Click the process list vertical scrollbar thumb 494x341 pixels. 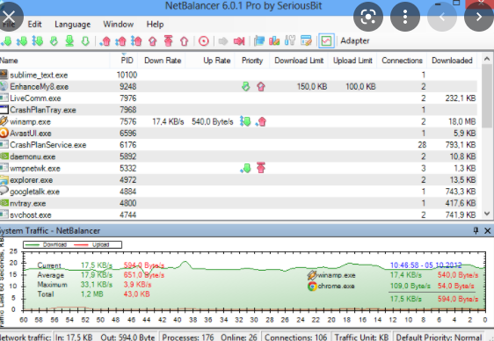pyautogui.click(x=487, y=96)
